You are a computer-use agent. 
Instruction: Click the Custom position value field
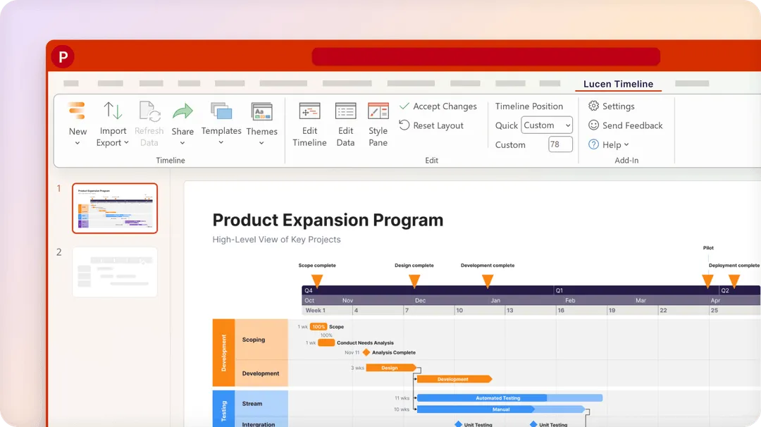[561, 144]
